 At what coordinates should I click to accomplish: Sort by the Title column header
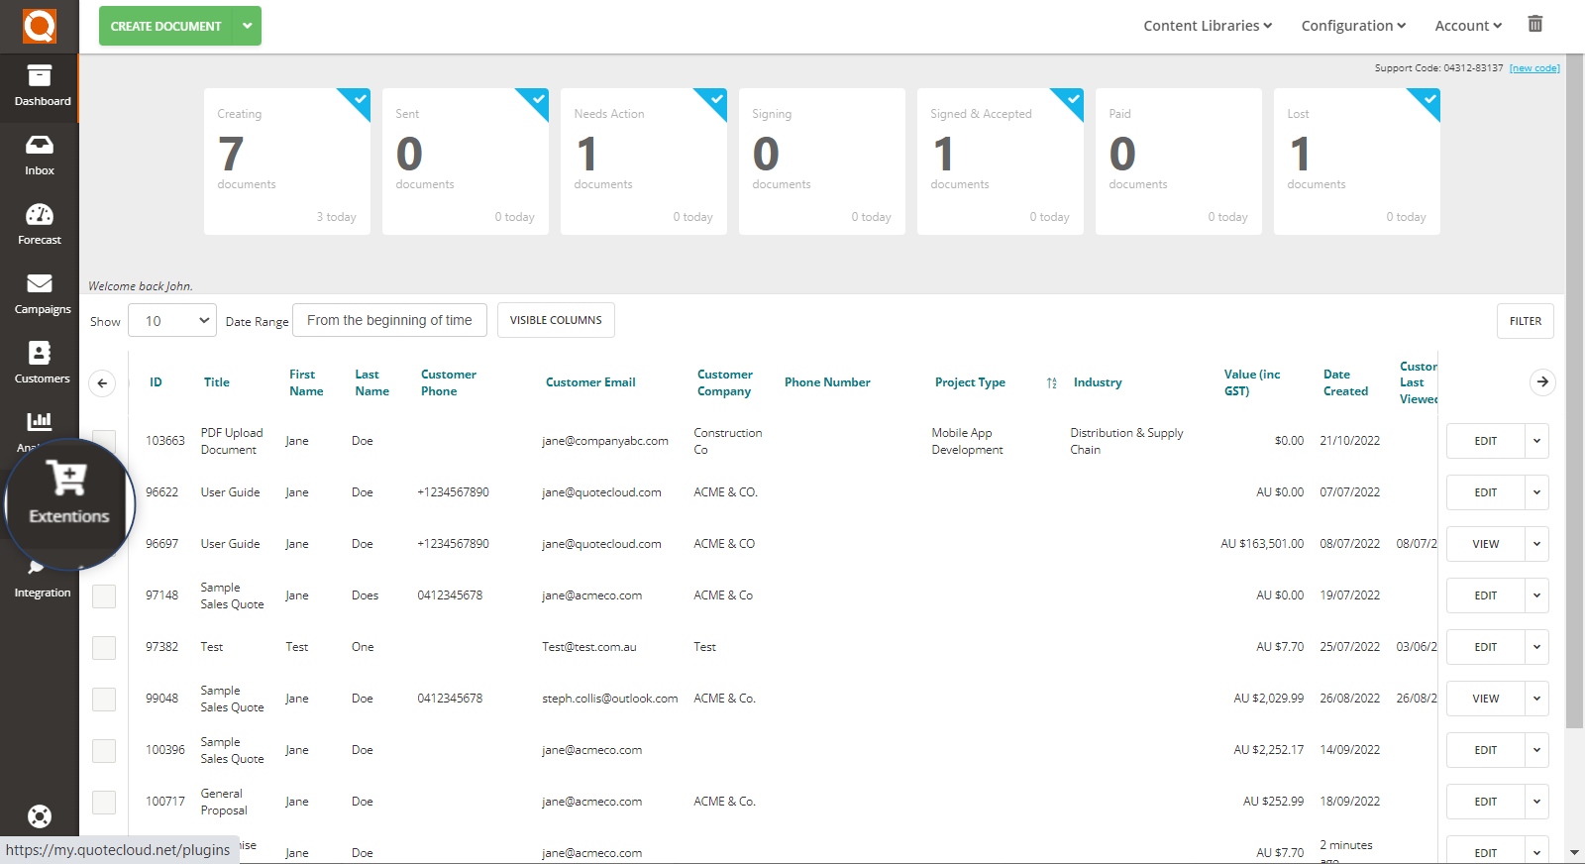pos(217,382)
